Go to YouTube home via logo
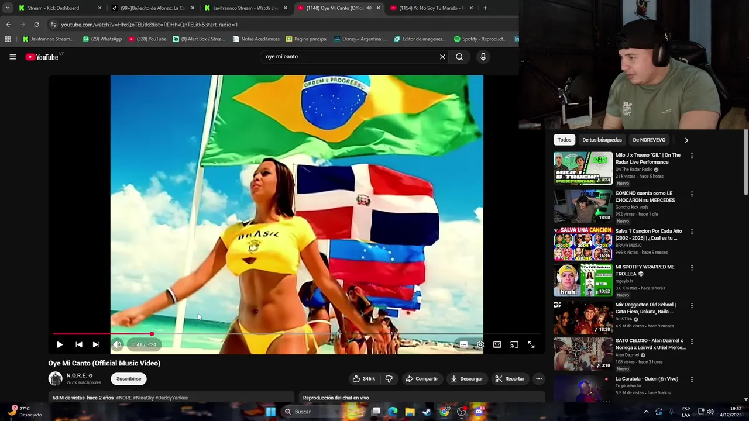 click(x=42, y=57)
